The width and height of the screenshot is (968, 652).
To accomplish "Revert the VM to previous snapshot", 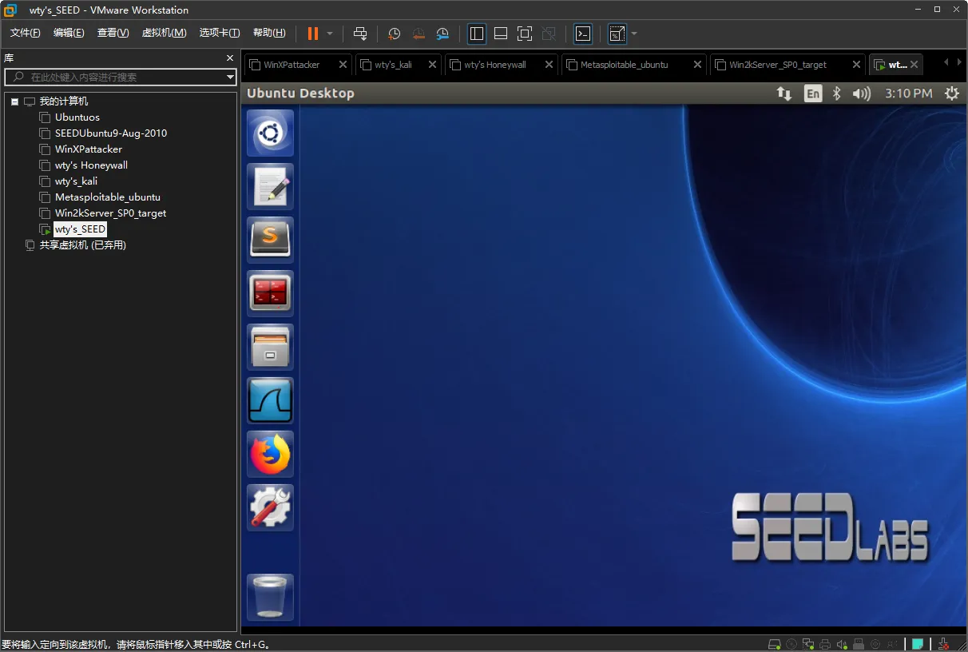I will pos(419,34).
